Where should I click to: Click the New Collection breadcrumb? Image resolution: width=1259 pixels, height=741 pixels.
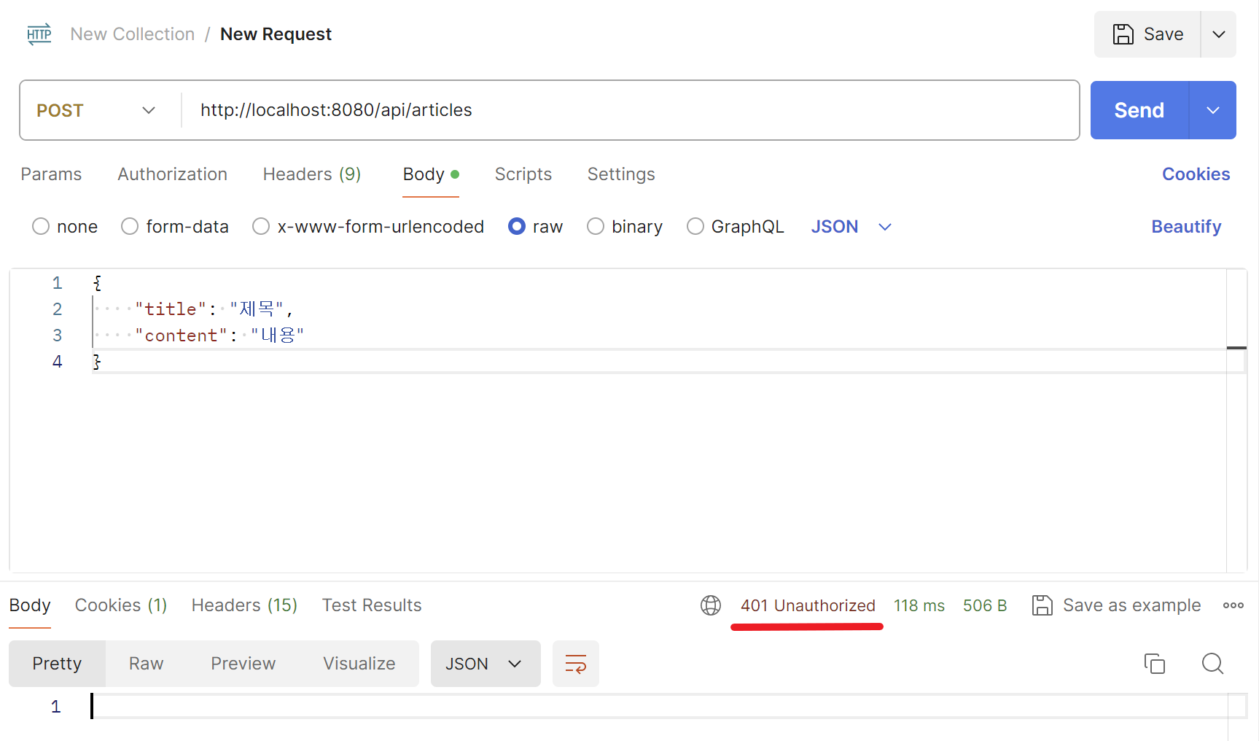(133, 34)
